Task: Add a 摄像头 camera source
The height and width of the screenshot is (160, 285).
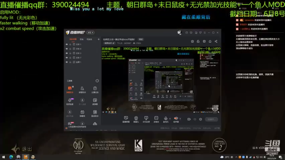Action: pyautogui.click(x=136, y=119)
